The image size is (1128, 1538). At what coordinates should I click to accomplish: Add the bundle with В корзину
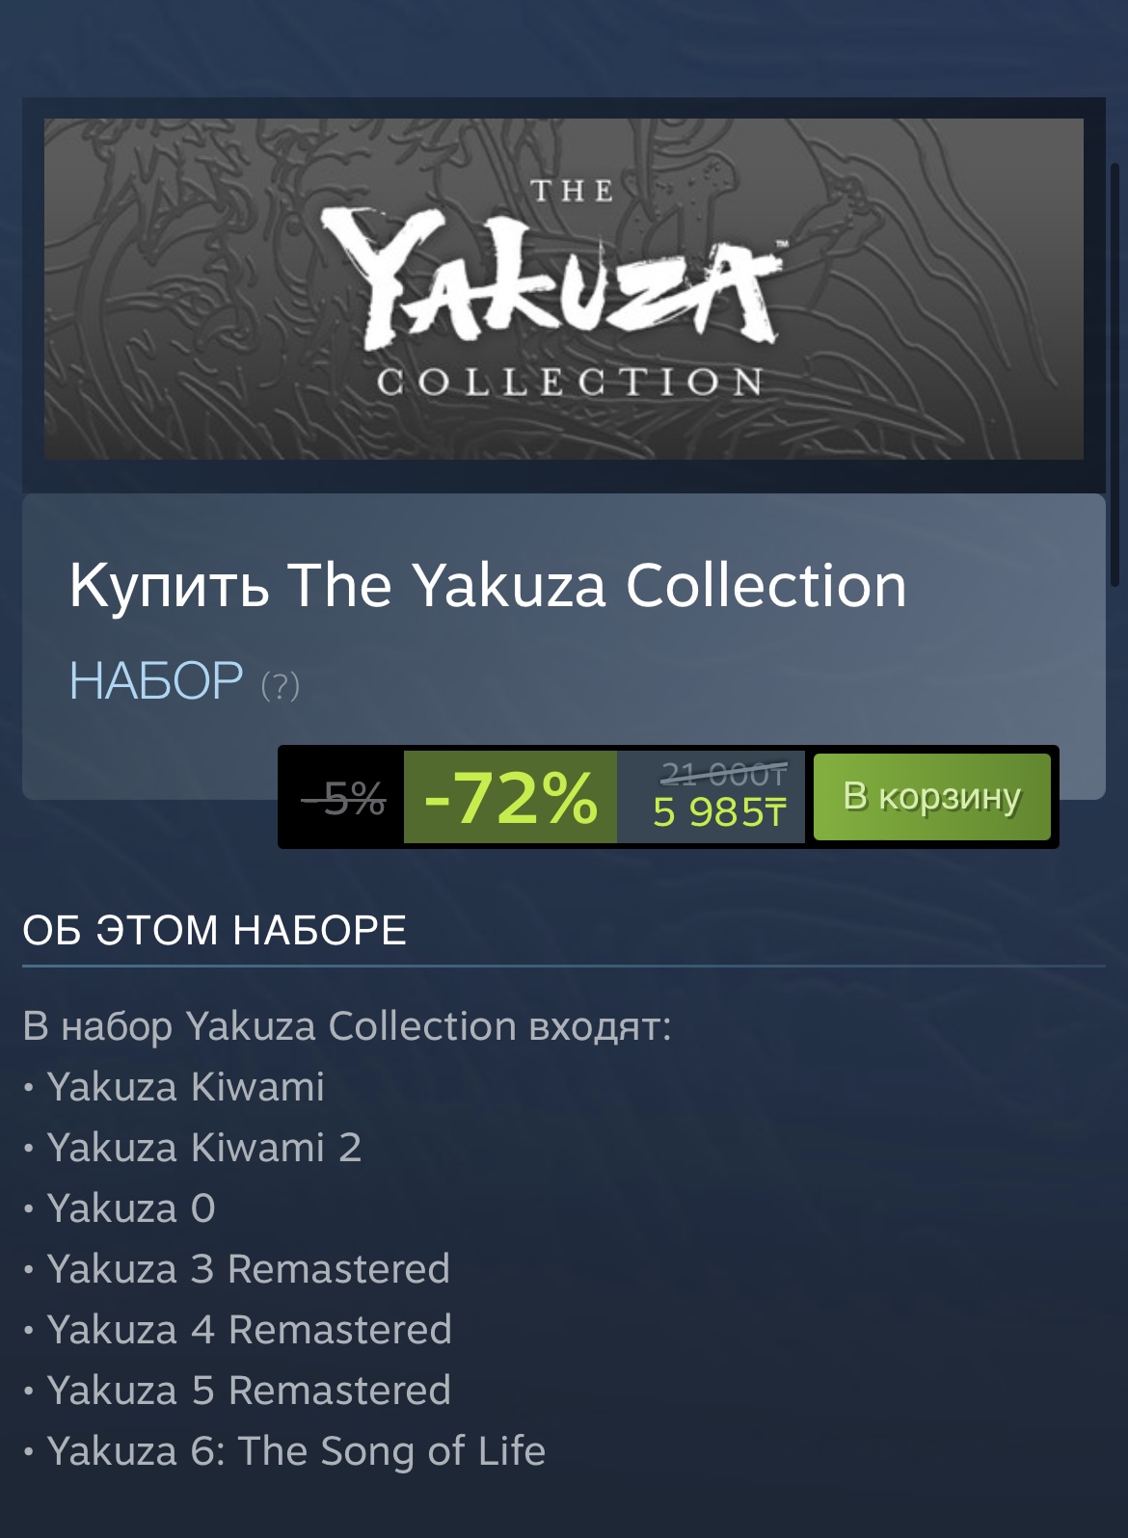[x=932, y=797]
